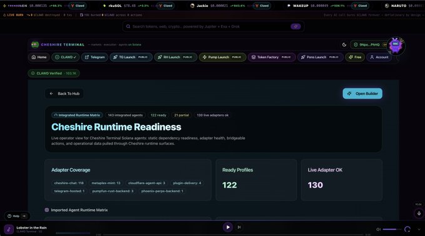This screenshot has width=425, height=236.
Task: Open Token Factory tab
Action: coord(272,57)
